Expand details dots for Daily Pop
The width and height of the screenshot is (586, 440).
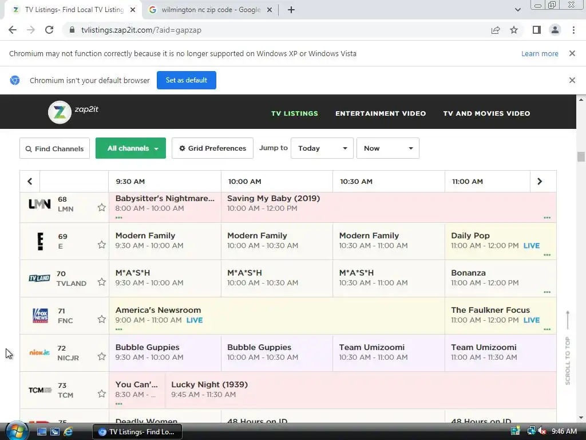[x=547, y=255]
